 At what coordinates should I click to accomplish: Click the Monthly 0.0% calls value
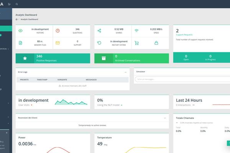click(x=203, y=131)
